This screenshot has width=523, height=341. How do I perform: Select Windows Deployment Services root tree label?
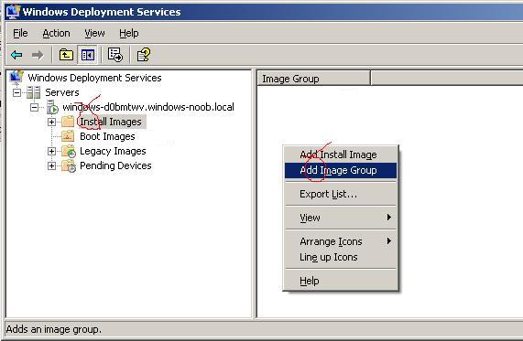94,78
